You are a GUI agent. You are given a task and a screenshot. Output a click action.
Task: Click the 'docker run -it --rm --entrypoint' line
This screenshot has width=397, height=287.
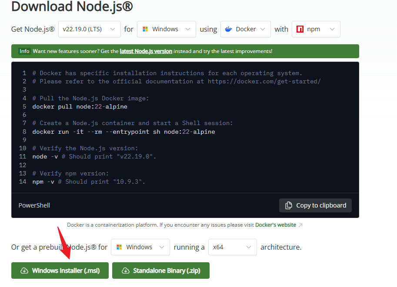pyautogui.click(x=123, y=132)
